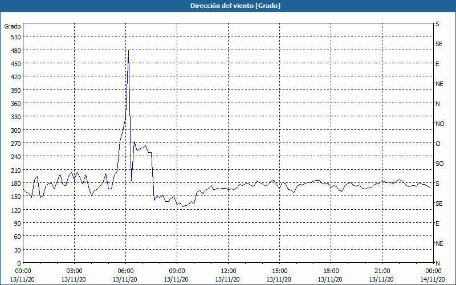Select the 13/11/20 date under 12:00
This screenshot has width=456, height=285.
(227, 279)
